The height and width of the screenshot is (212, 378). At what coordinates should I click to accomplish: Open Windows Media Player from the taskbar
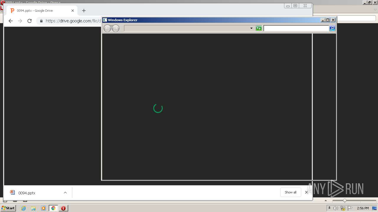pyautogui.click(x=43, y=208)
